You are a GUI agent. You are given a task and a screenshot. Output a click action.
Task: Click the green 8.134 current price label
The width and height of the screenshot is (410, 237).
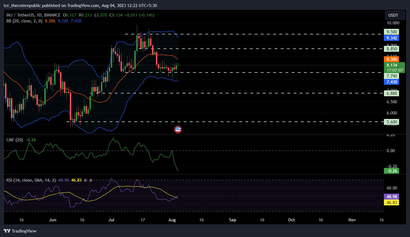point(391,65)
